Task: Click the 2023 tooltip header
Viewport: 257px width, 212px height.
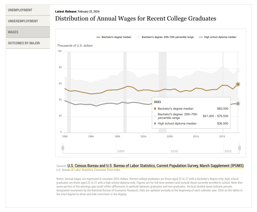Action: [x=157, y=102]
